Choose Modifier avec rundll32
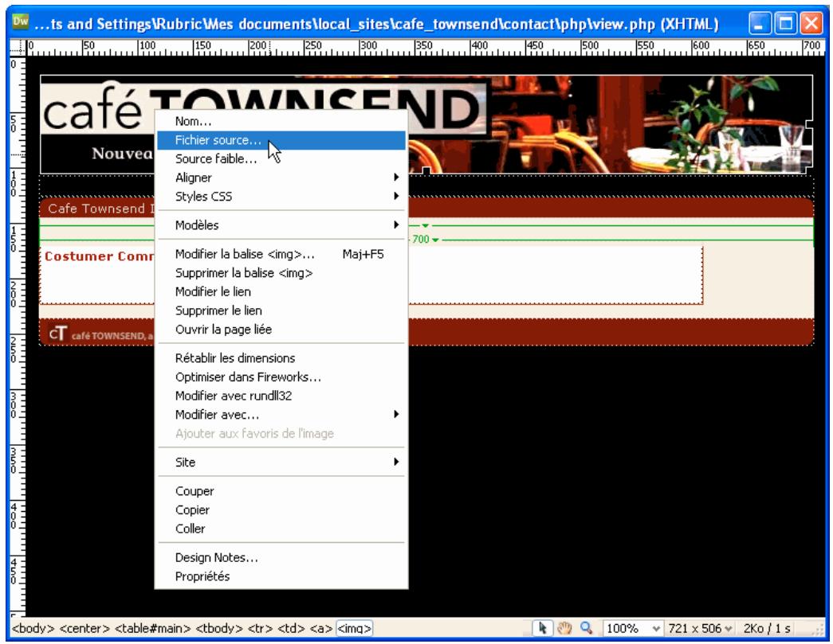The height and width of the screenshot is (644, 833). pos(281,396)
